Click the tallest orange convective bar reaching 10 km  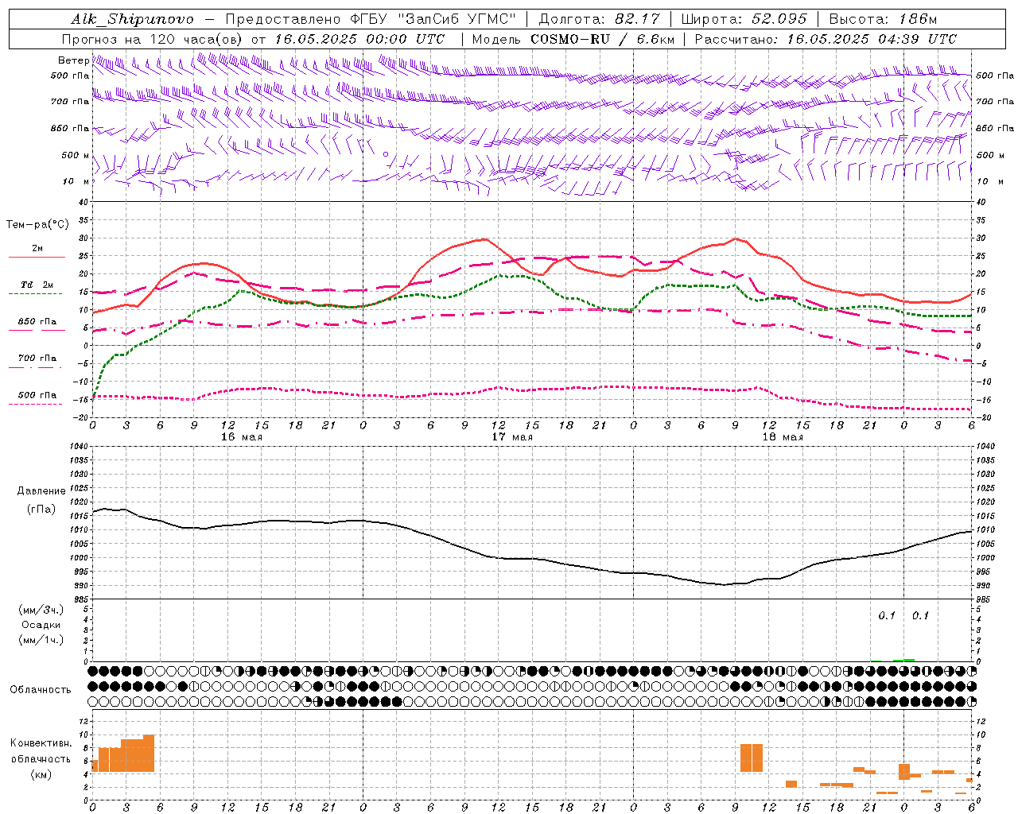[149, 754]
